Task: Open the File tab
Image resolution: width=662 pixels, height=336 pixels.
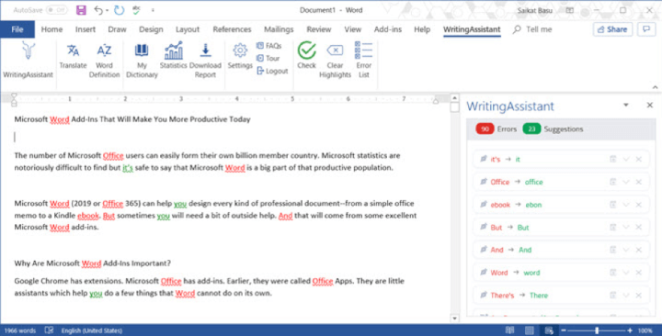Action: [17, 29]
